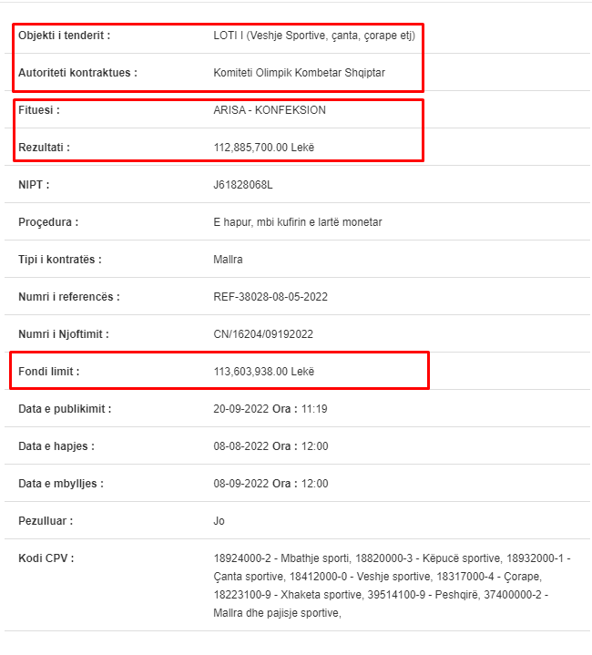This screenshot has height=655, width=592.
Task: Click the 'Fondi limit :' label
Action: 49,372
